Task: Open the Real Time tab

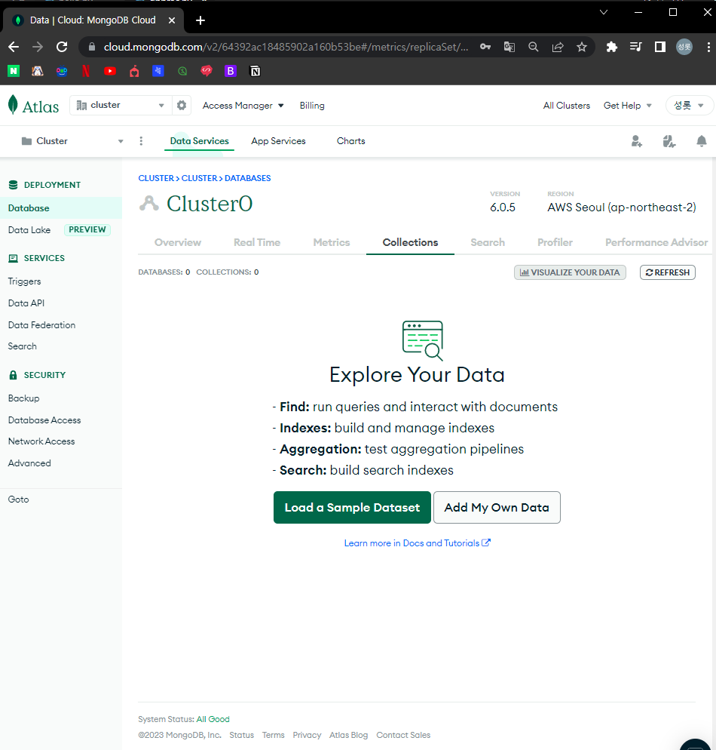Action: 257,242
